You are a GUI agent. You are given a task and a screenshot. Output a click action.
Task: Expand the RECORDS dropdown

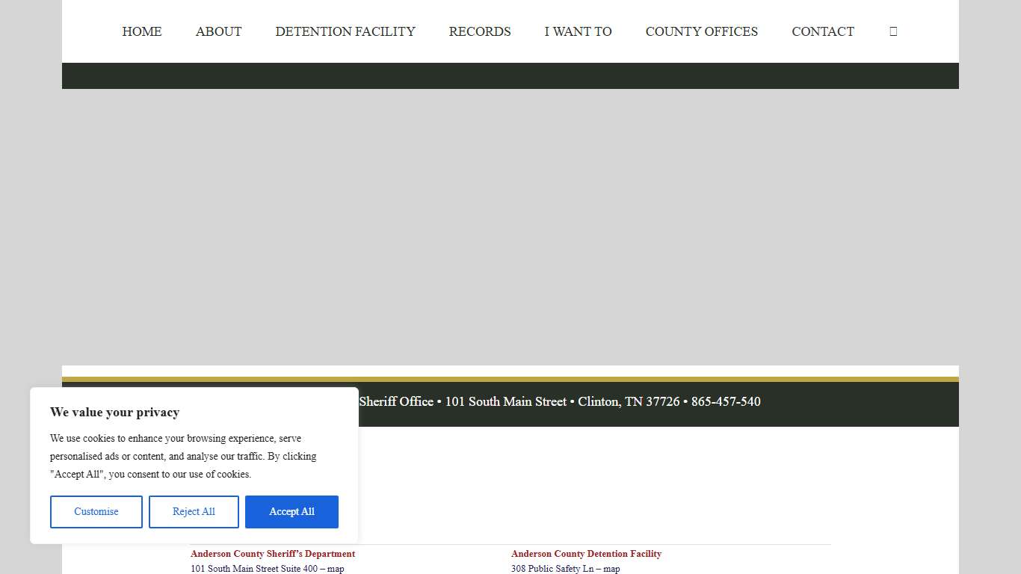point(479,31)
